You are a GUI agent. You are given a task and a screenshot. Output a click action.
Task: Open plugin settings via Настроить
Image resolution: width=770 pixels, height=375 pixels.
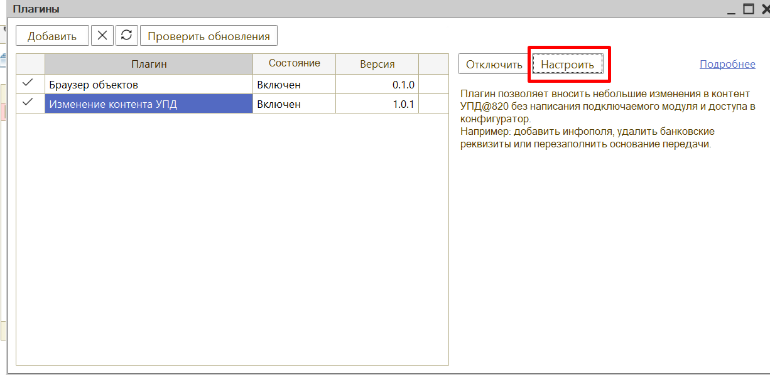[x=567, y=65]
